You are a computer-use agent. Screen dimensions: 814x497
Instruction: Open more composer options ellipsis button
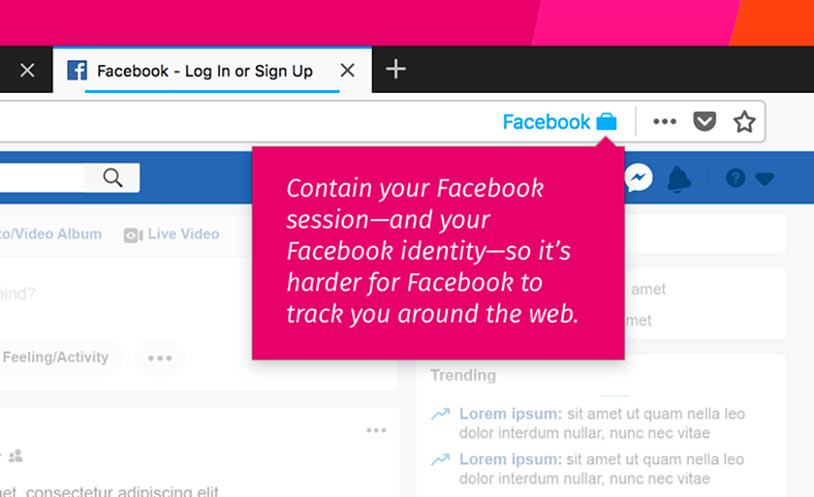[160, 358]
